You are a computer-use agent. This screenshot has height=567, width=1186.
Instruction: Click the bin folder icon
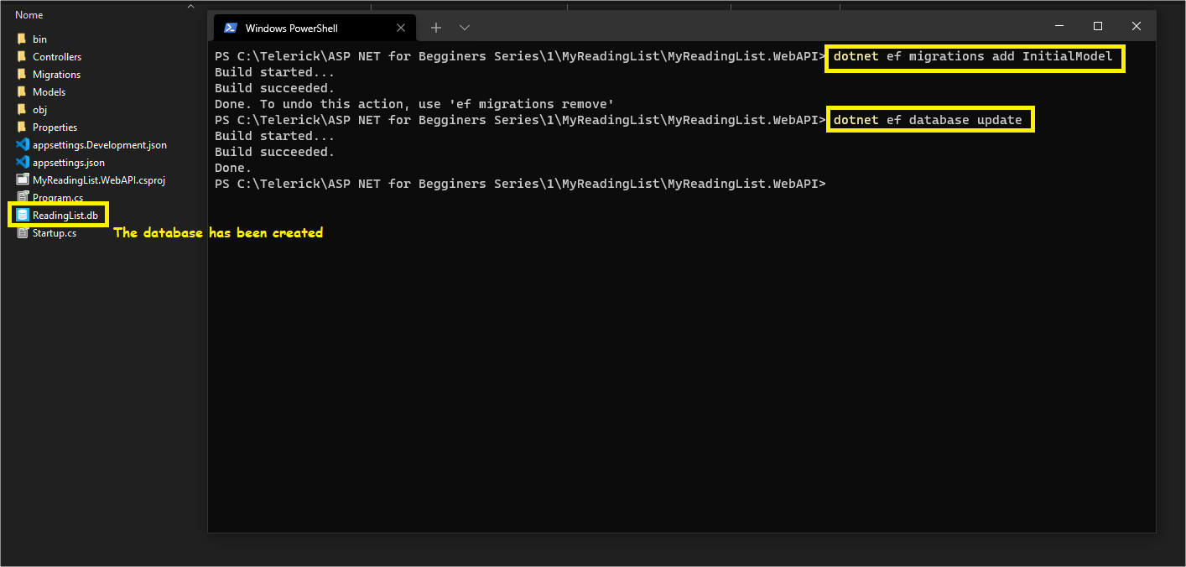(22, 39)
